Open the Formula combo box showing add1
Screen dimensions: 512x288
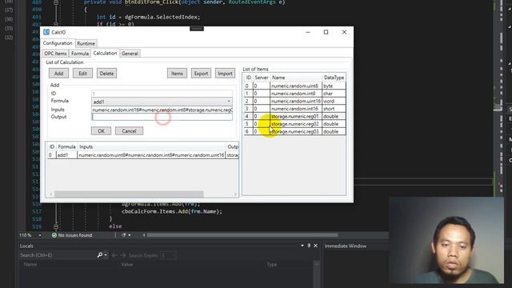(x=162, y=102)
